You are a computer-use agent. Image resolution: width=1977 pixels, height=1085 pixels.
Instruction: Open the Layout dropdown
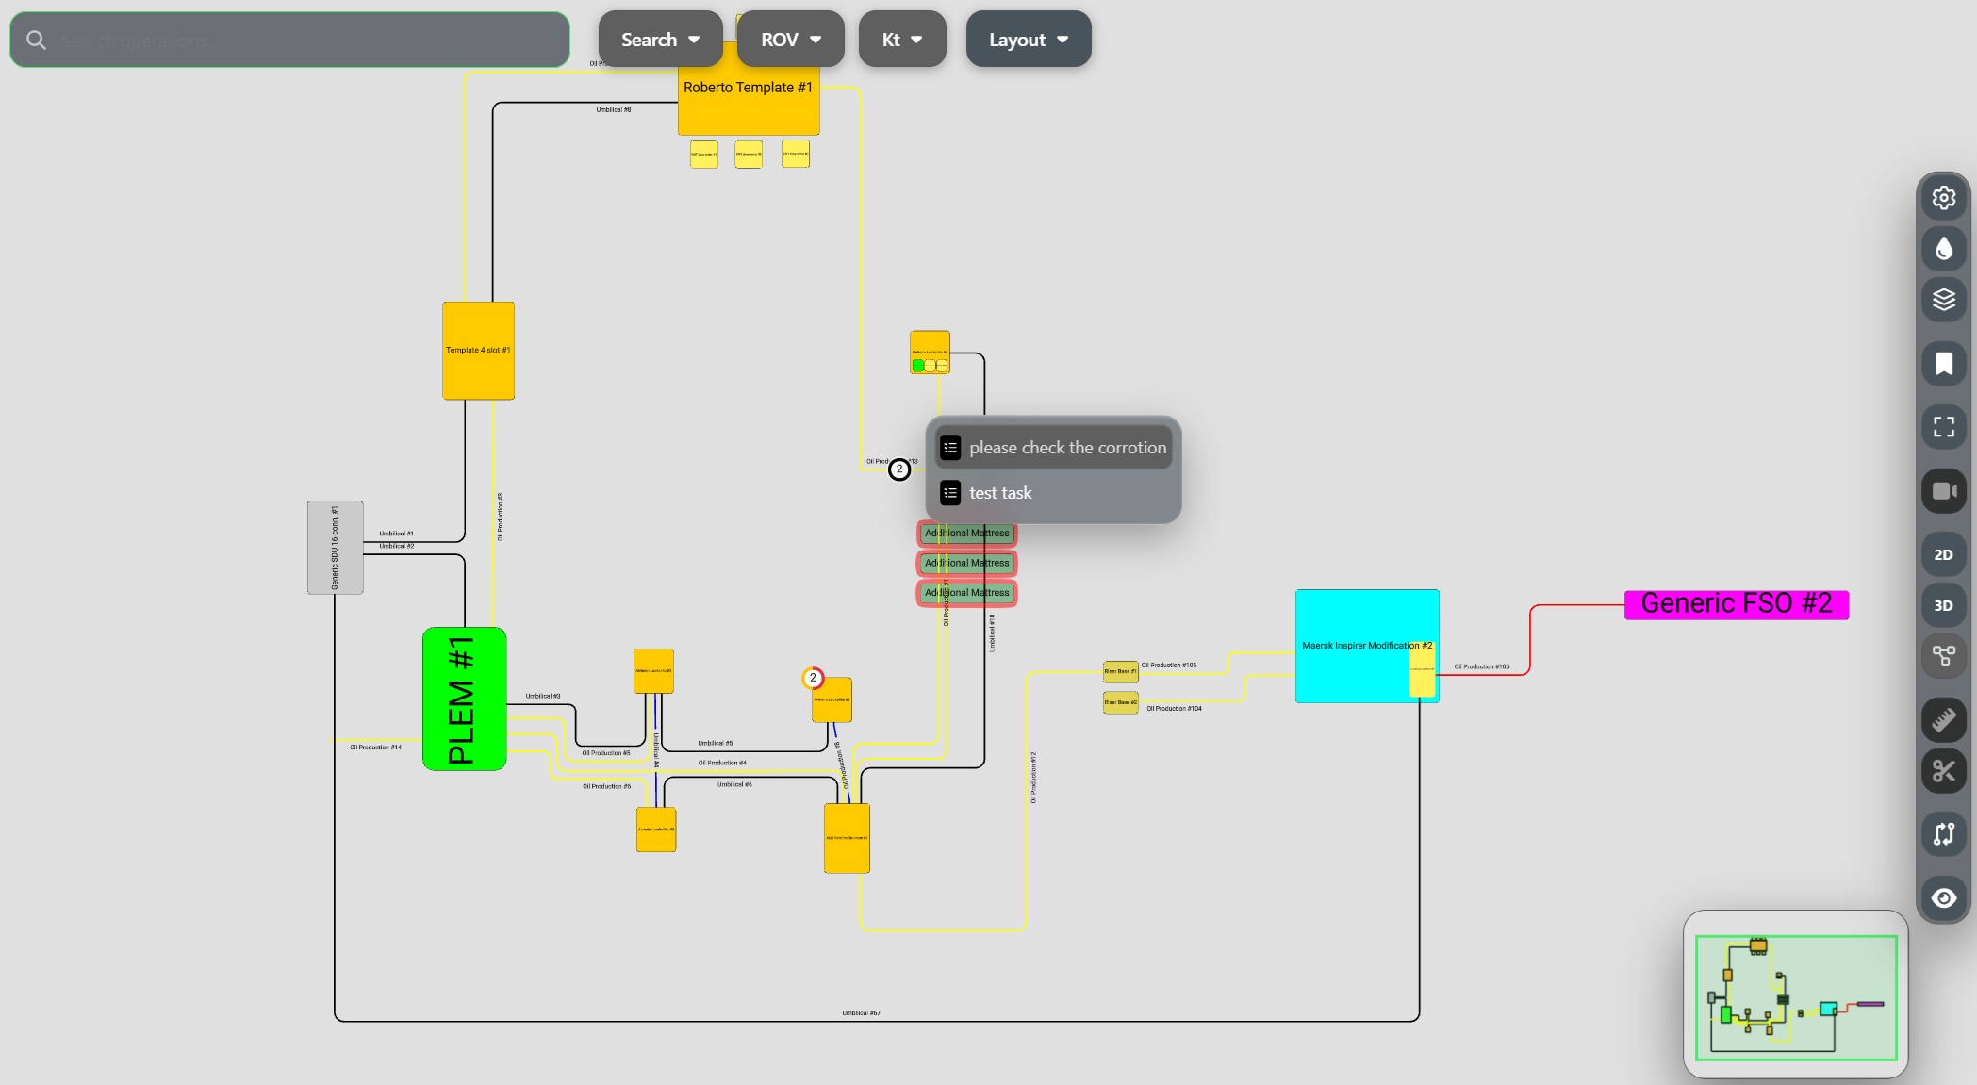(x=1028, y=40)
